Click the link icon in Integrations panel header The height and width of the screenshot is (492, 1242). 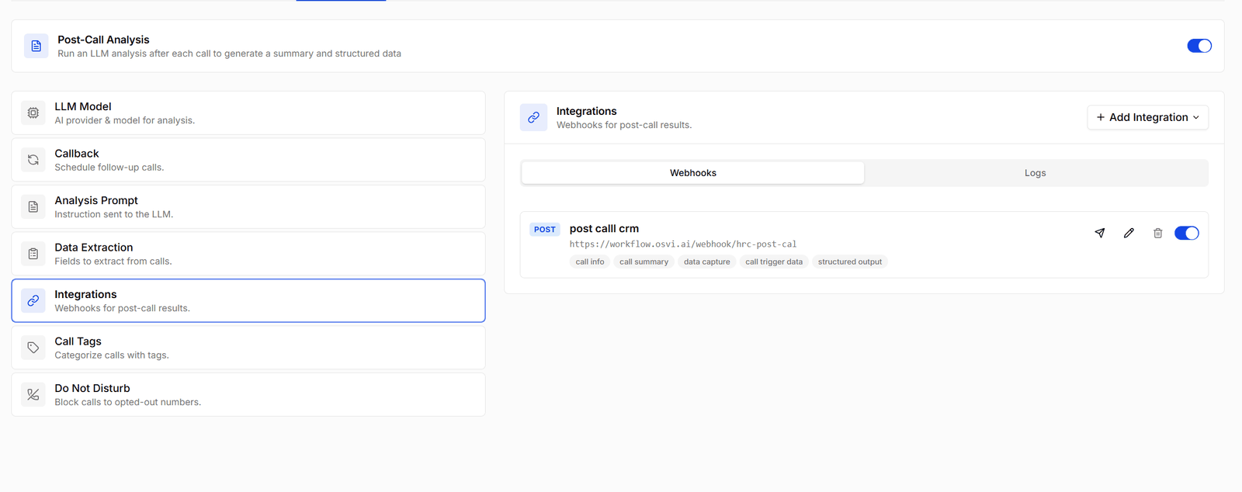pyautogui.click(x=533, y=117)
